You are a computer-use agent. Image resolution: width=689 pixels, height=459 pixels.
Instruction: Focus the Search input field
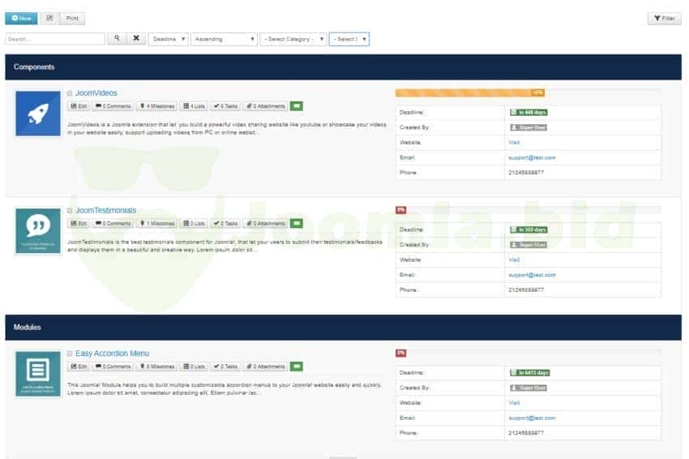point(55,39)
